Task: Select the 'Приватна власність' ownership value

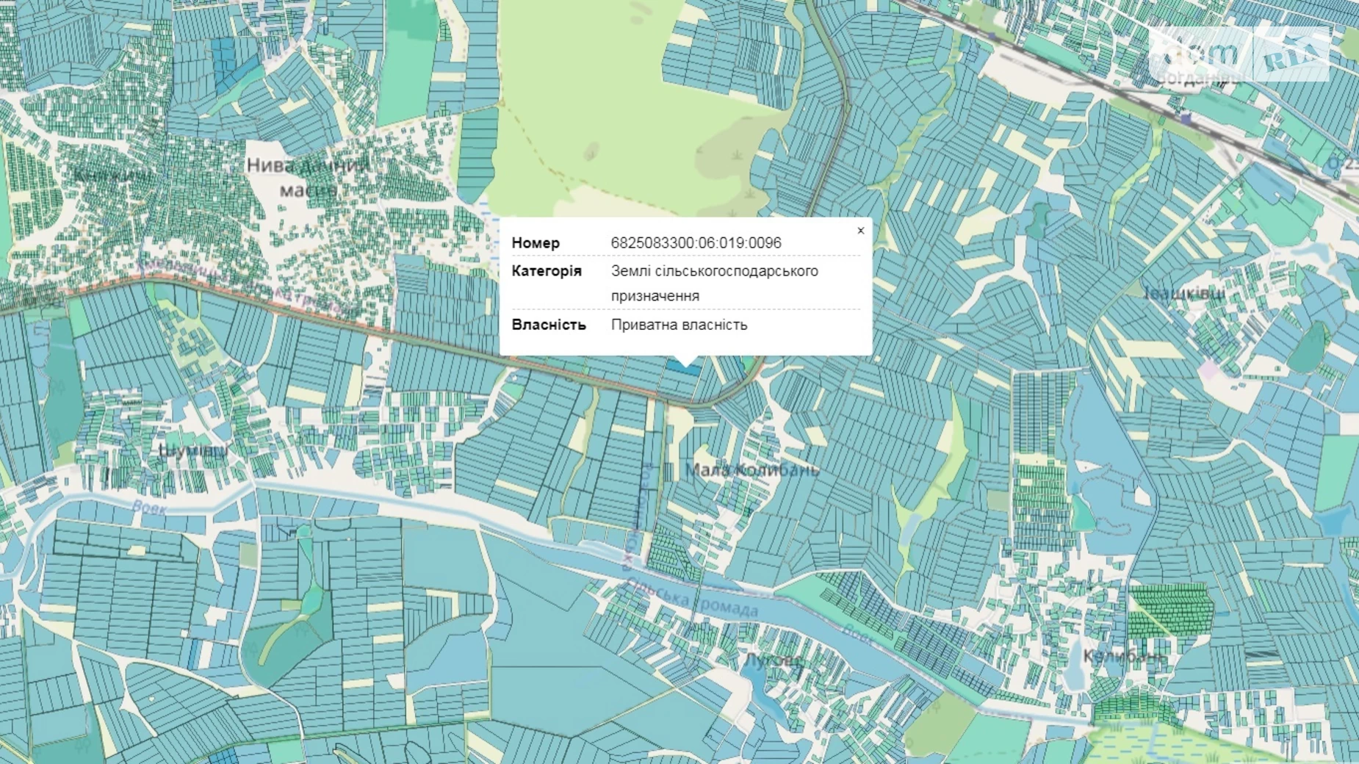Action: pyautogui.click(x=679, y=325)
